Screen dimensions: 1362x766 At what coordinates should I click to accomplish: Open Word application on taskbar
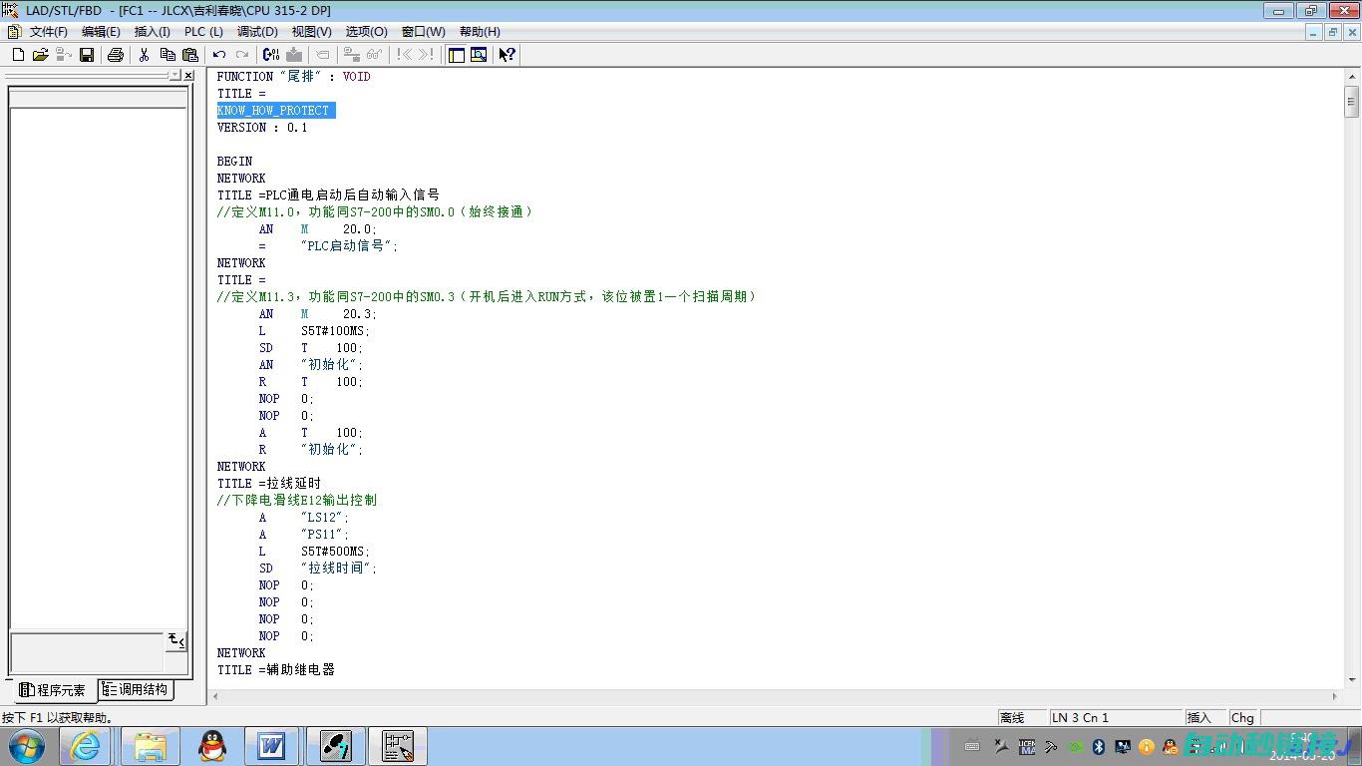click(x=271, y=746)
